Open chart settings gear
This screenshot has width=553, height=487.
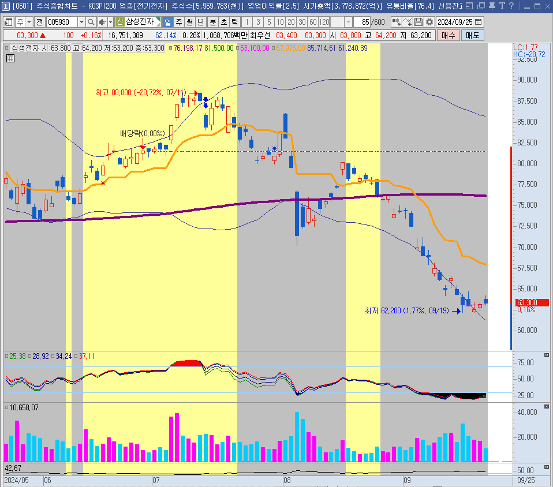(429, 23)
